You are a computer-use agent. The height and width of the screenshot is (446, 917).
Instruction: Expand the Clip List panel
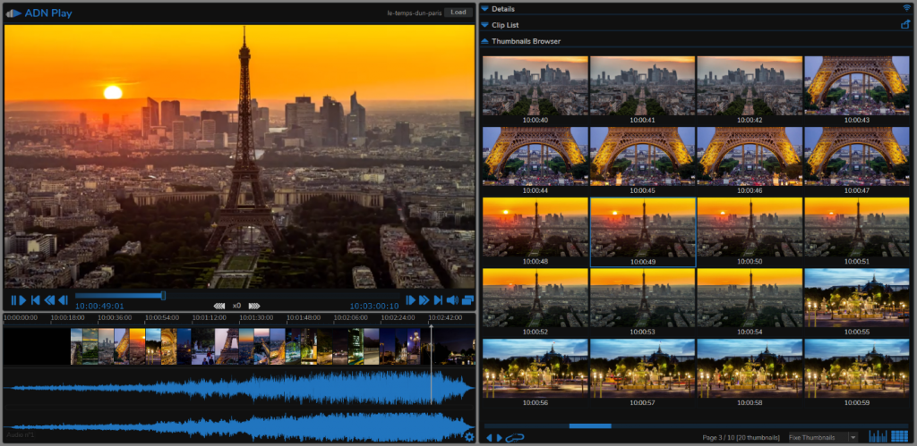[485, 25]
